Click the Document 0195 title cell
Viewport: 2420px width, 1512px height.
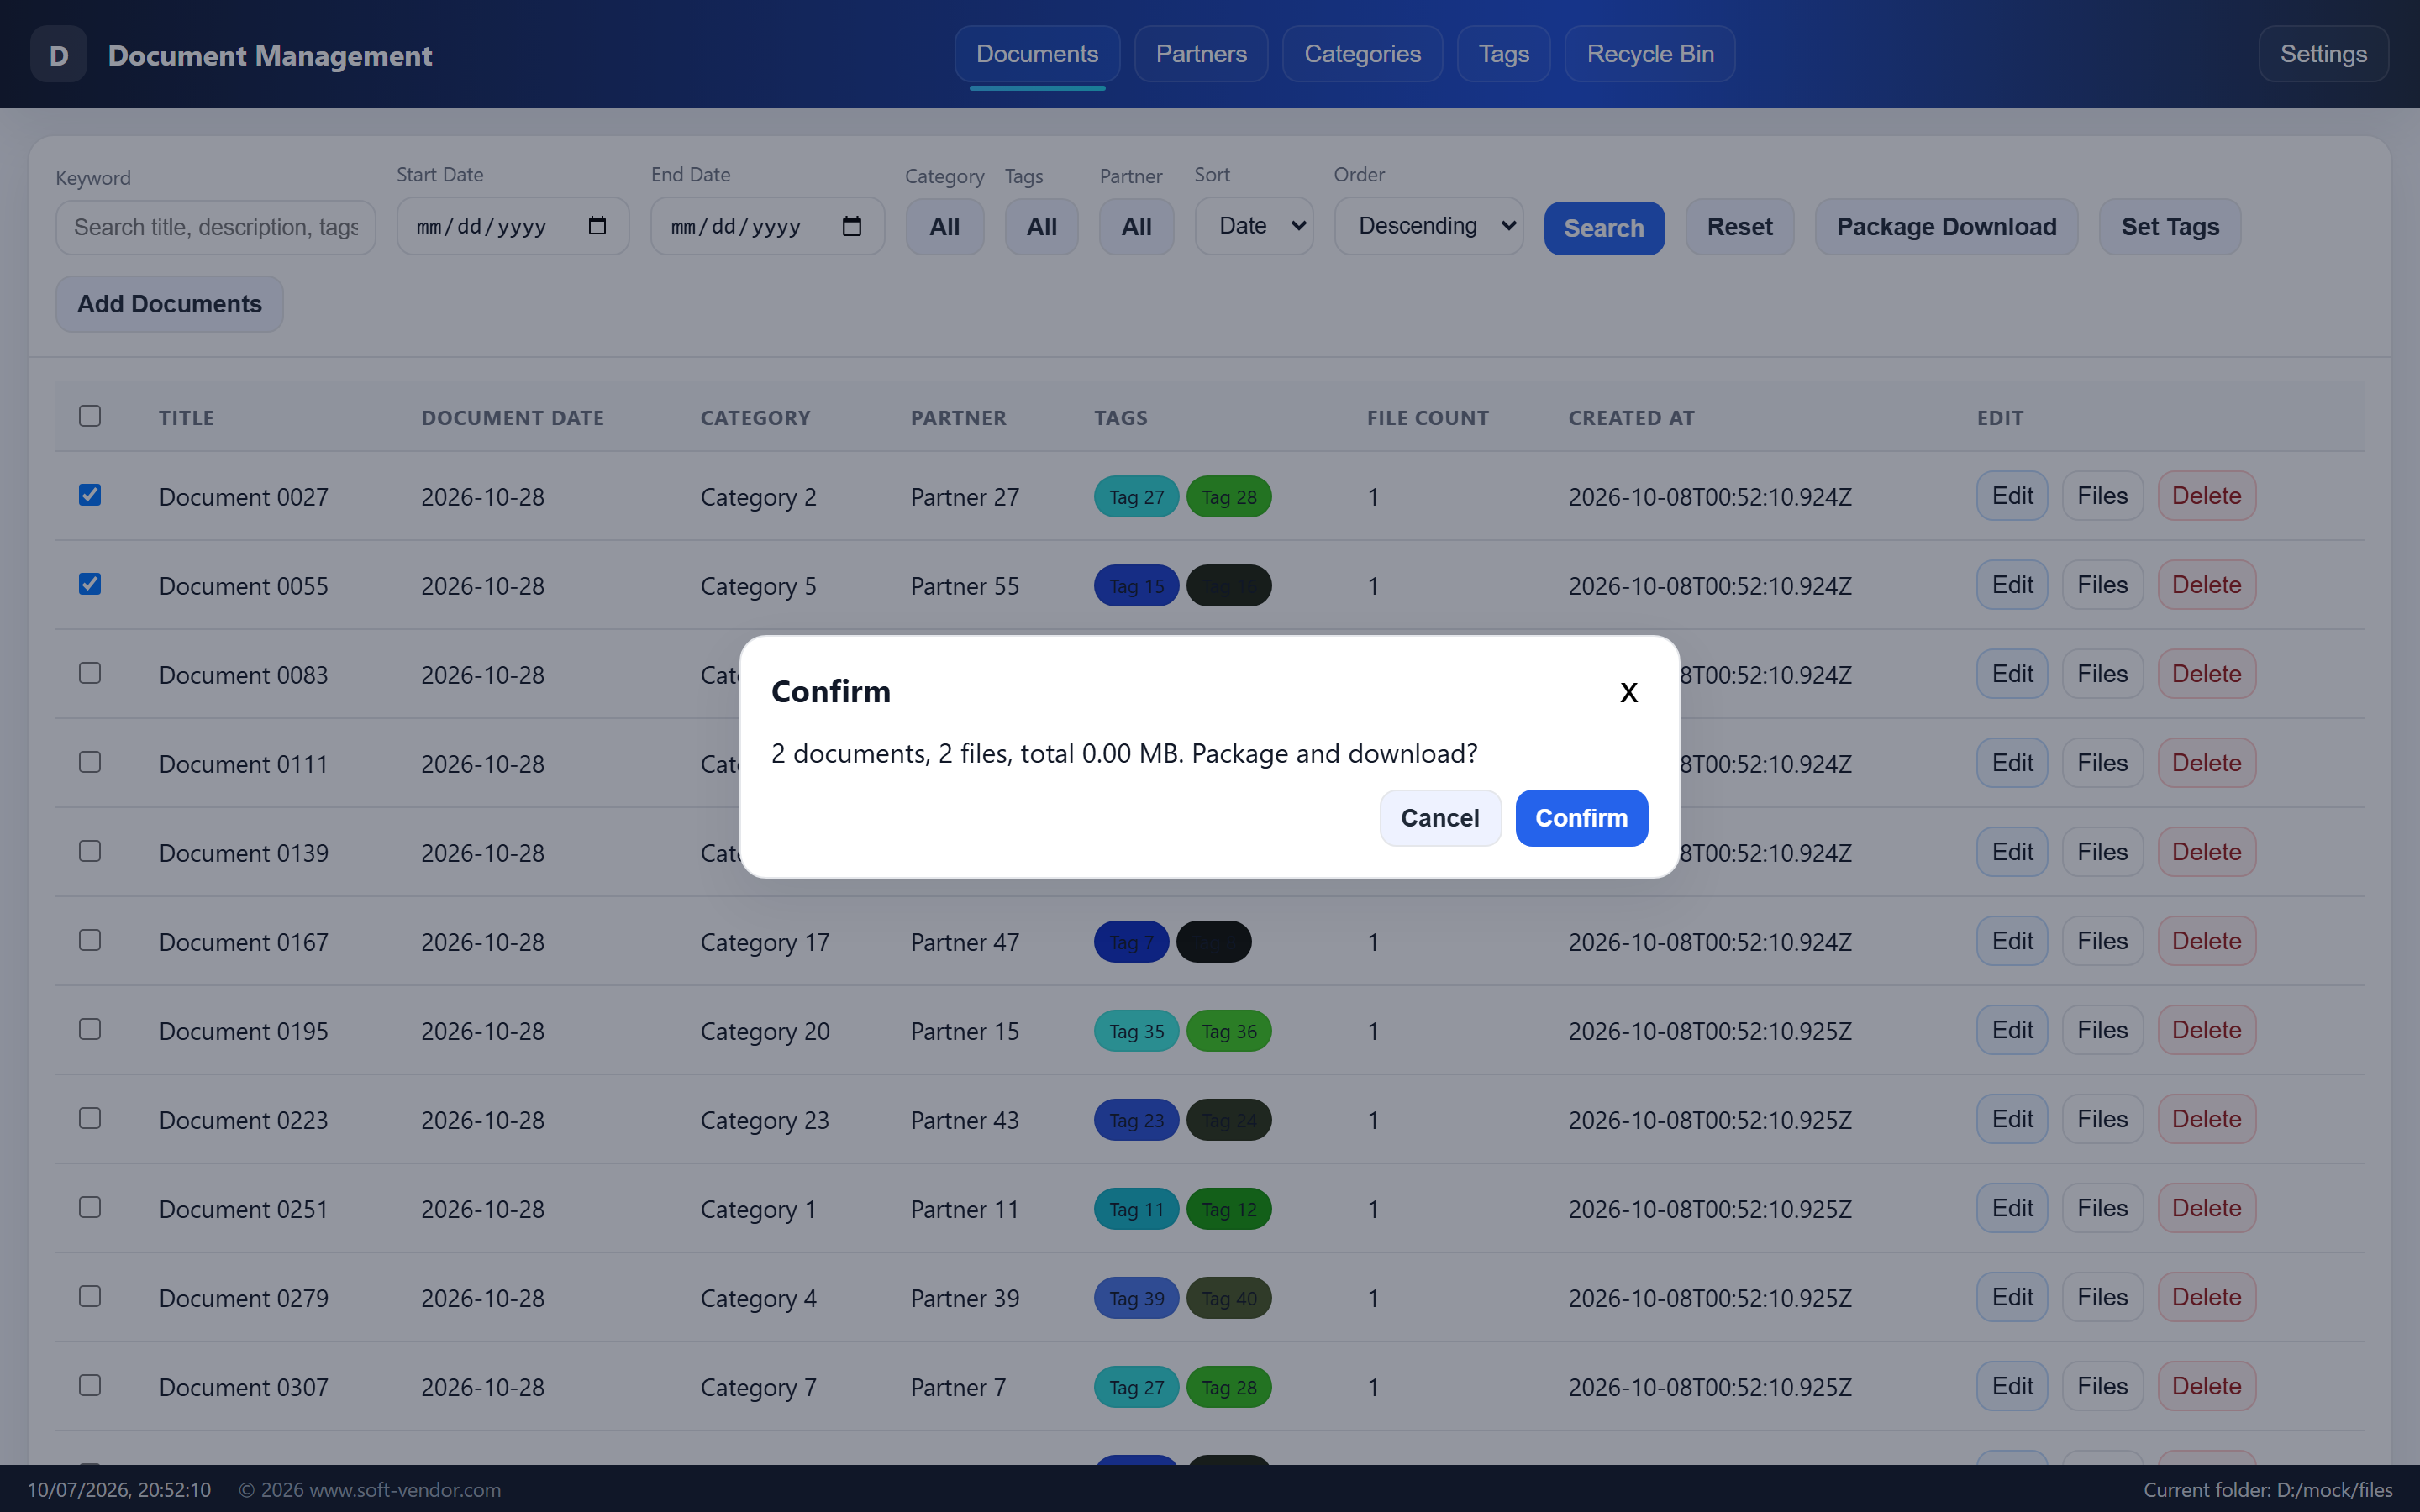(243, 1031)
